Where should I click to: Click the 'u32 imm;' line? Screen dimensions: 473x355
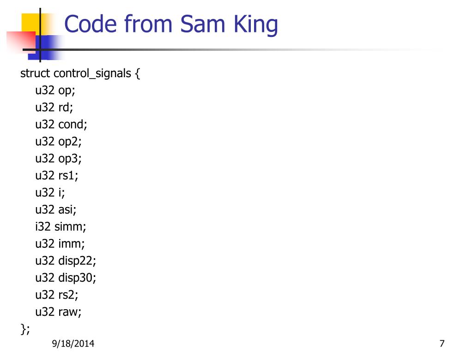pyautogui.click(x=60, y=244)
